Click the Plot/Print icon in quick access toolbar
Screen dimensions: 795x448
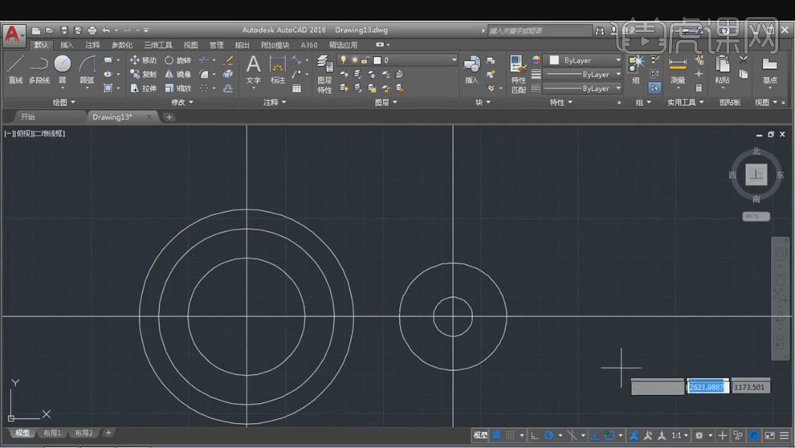pos(92,31)
